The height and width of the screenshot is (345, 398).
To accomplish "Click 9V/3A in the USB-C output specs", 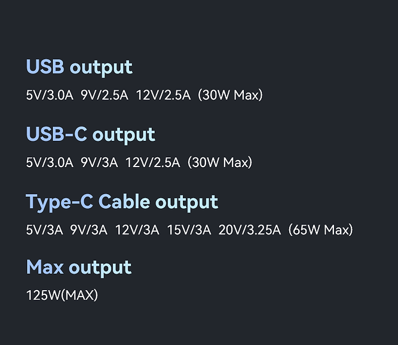I will 99,162.
